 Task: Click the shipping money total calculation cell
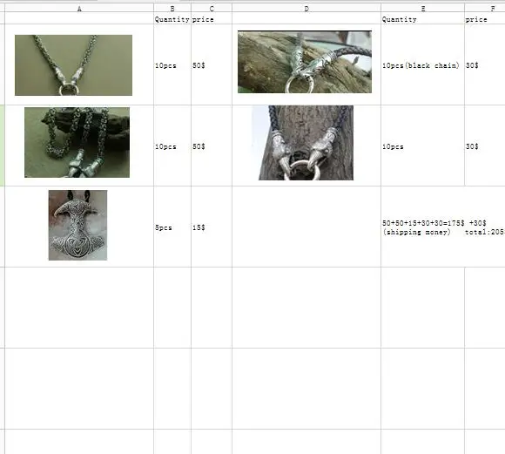coord(443,227)
